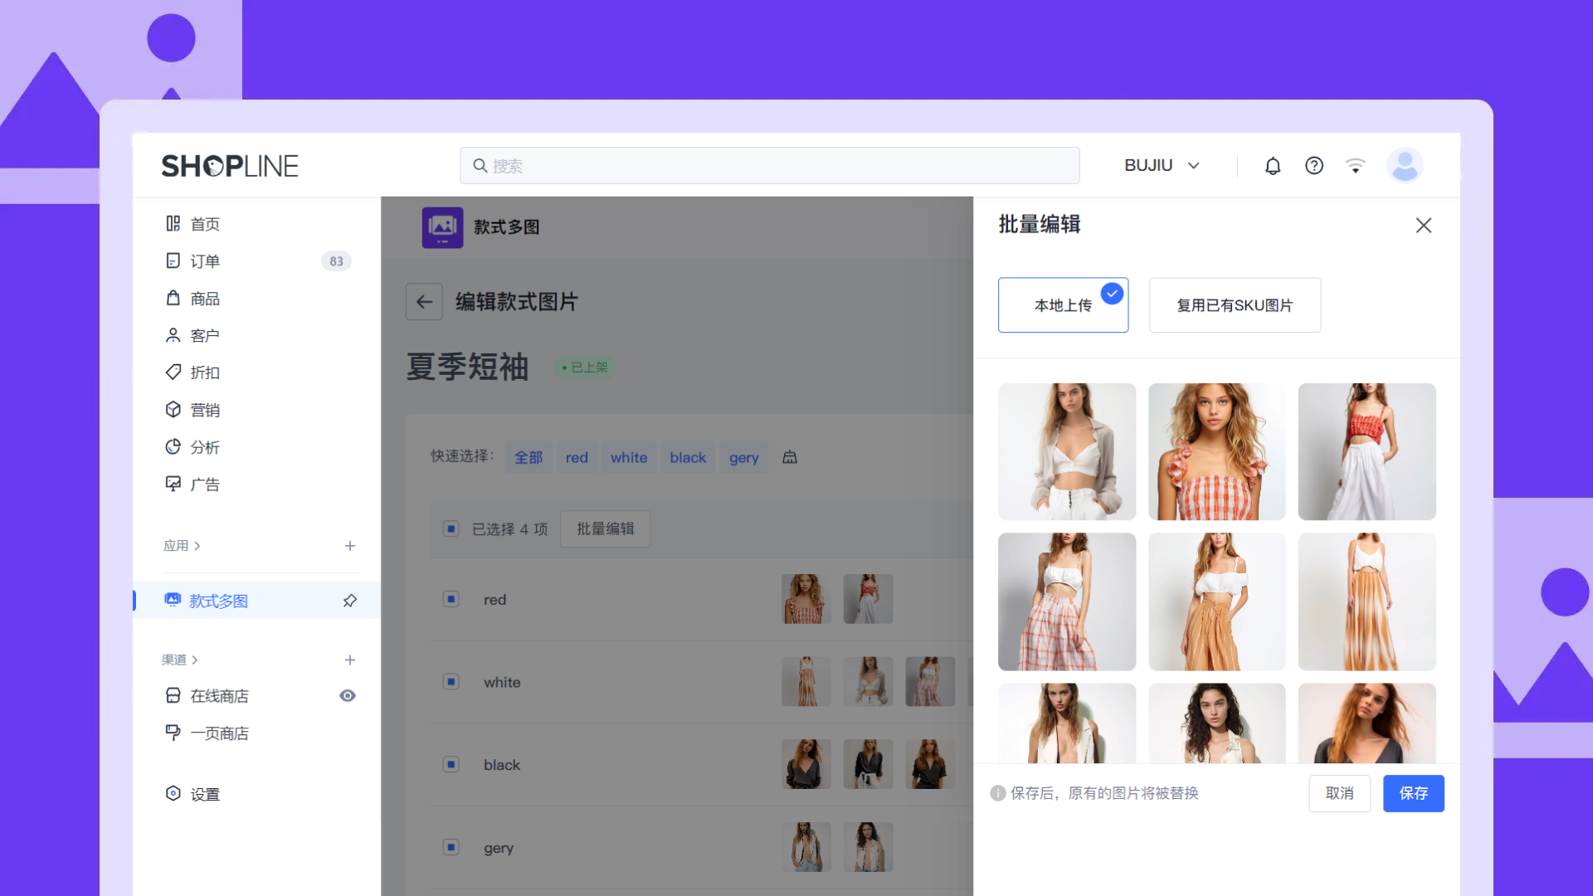Screen dimensions: 1593x896
Task: Toggle online store visibility eye icon
Action: coord(348,696)
